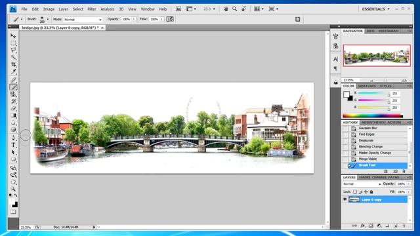The image size is (420, 236).
Task: Create new snapshot in History panel
Action: [x=395, y=171]
